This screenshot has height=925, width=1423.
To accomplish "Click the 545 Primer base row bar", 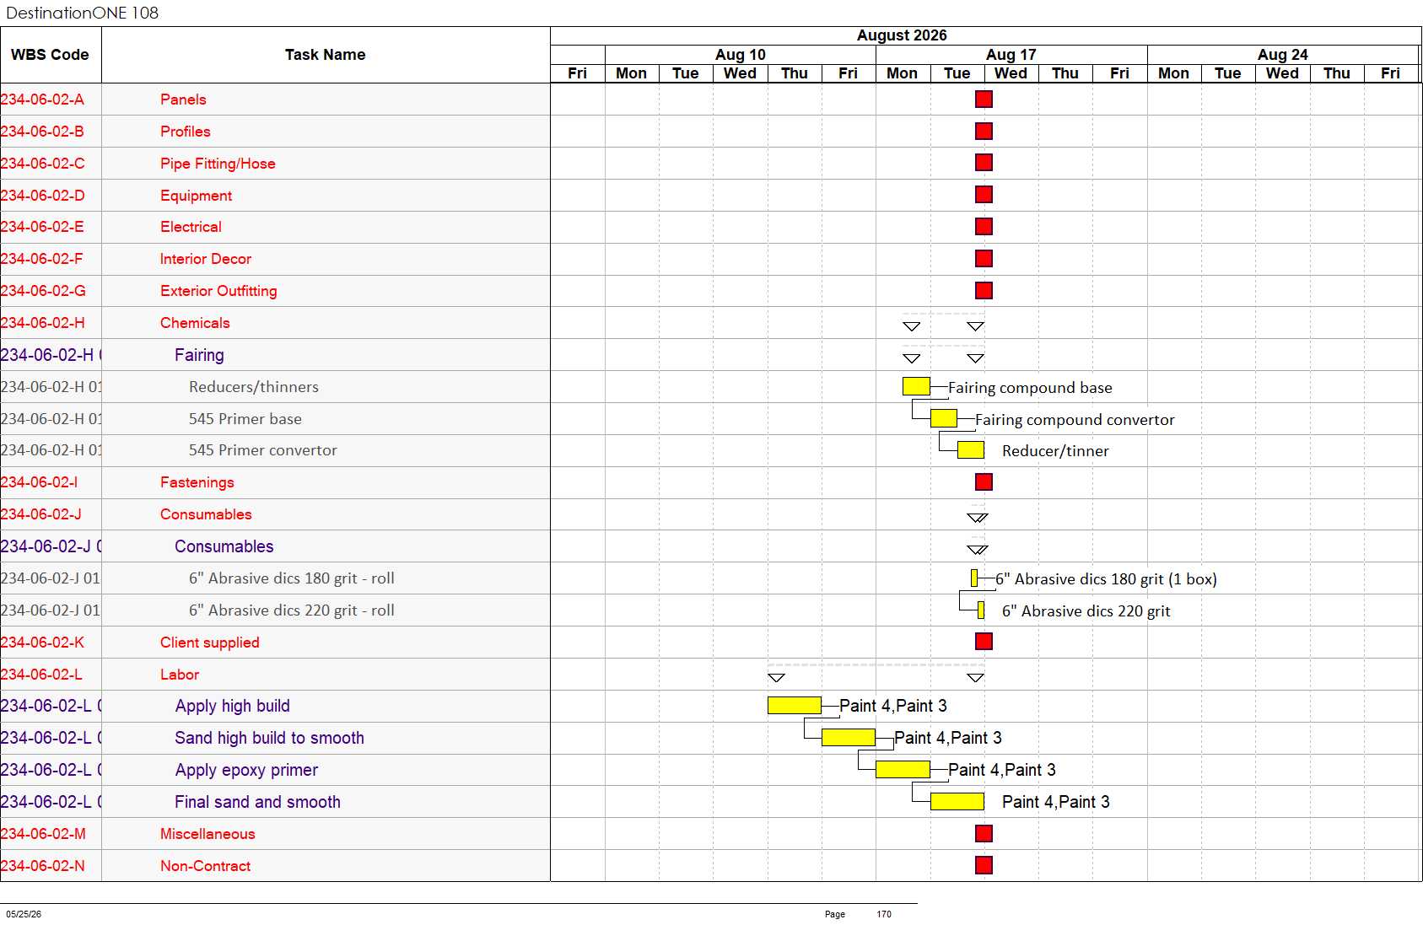I will 944,418.
